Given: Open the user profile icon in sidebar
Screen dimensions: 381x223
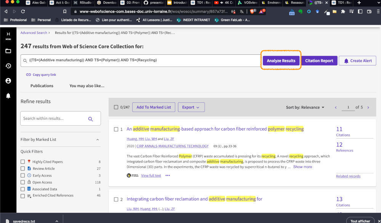Looking at the screenshot, I should coord(8,81).
